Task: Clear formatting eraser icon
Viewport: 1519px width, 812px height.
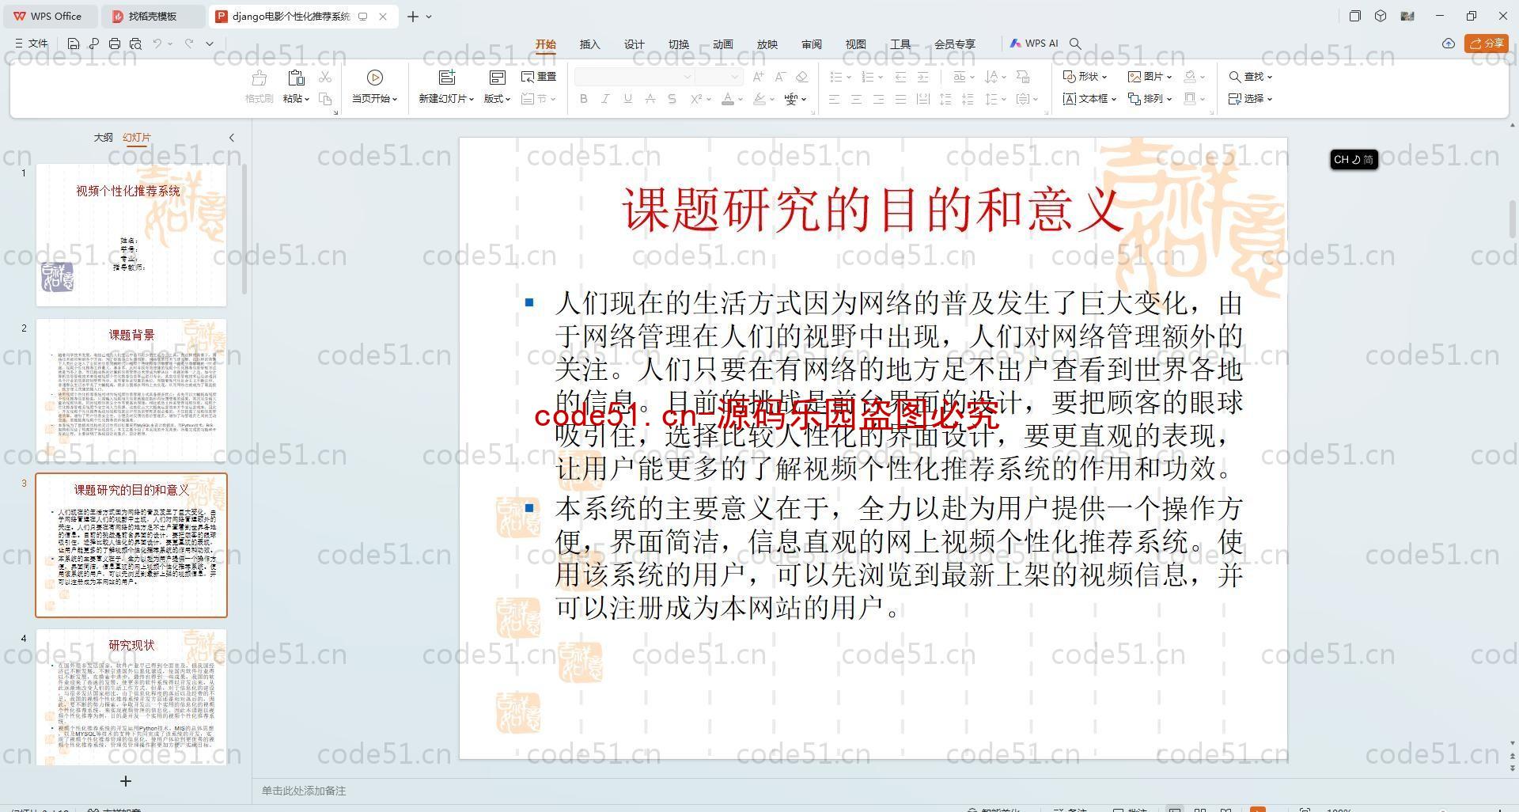Action: click(802, 77)
